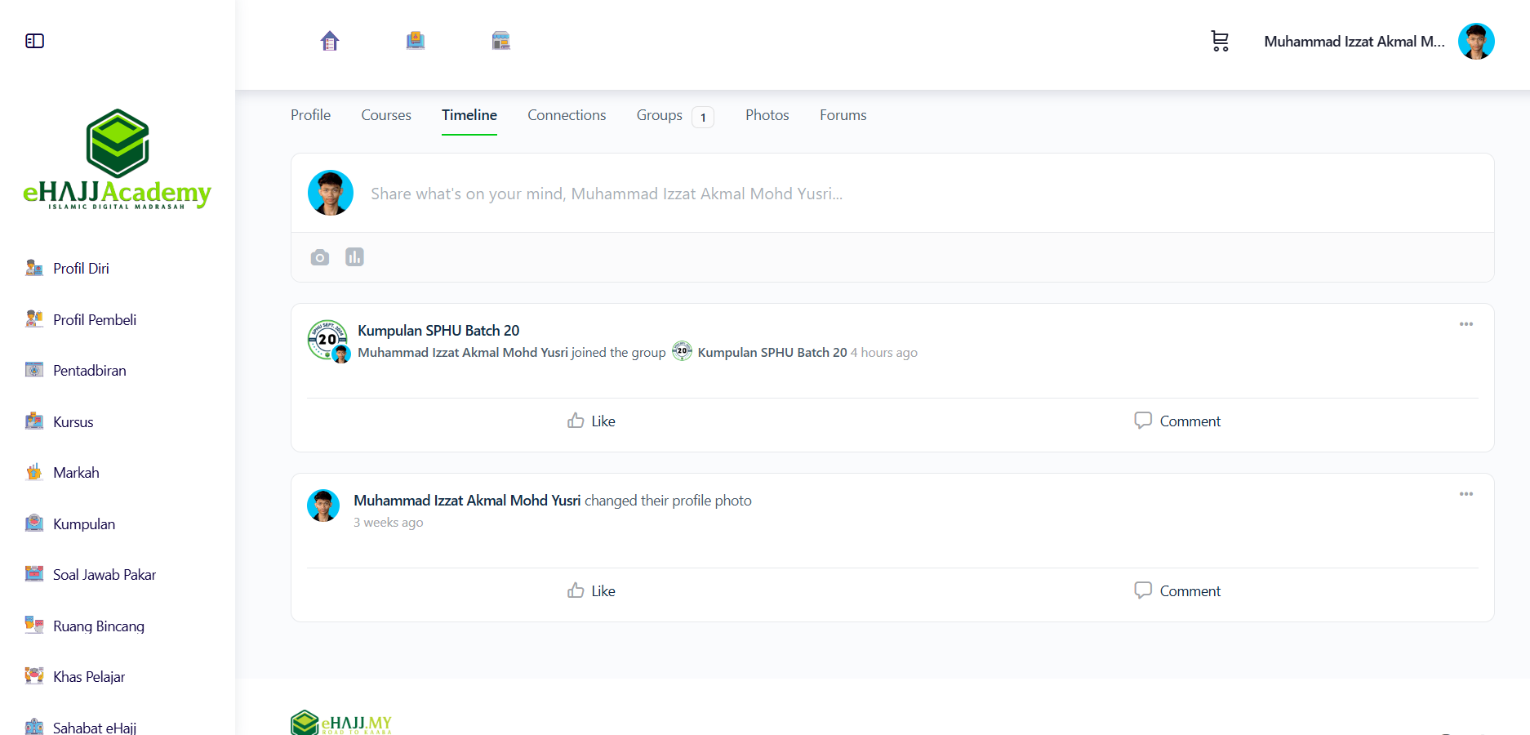Click Khas Pelajar sidebar icon

pos(34,676)
